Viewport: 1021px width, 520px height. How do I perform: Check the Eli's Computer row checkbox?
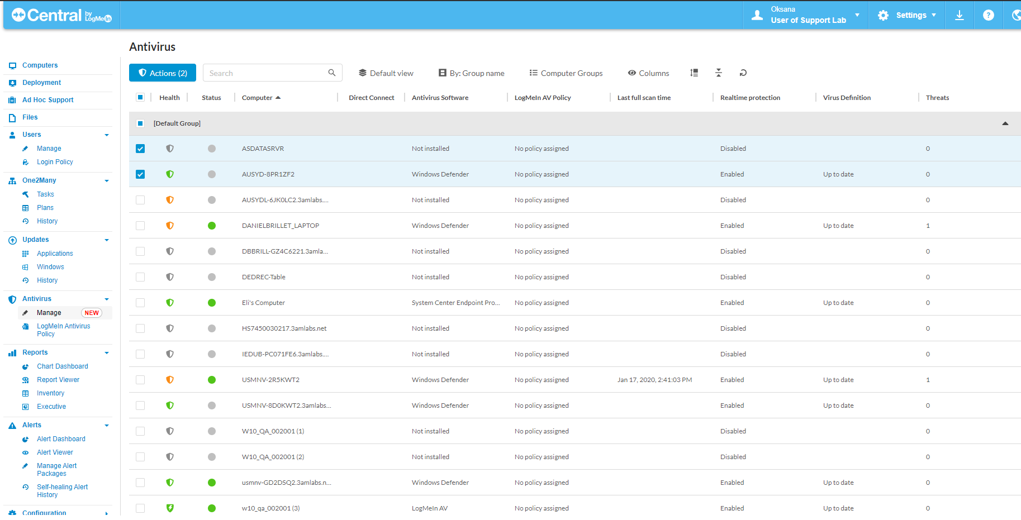[140, 303]
